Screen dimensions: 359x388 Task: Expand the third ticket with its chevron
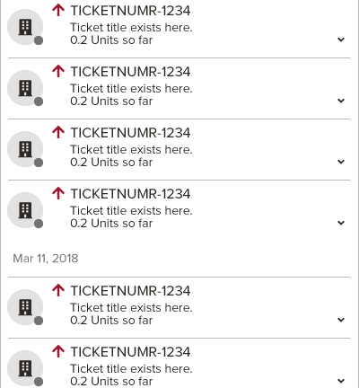pos(341,162)
